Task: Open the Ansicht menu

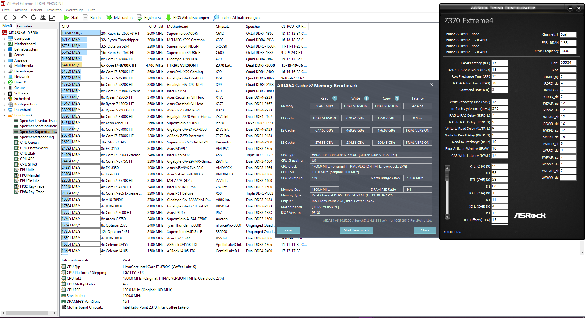Action: 21,10
